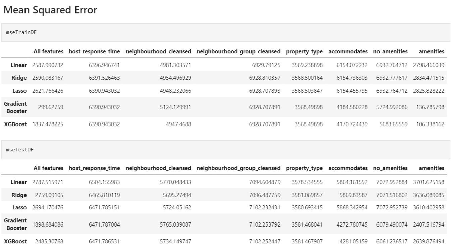Select train table value 3569.238898
Viewport: 453px width, 250px height.
point(307,65)
